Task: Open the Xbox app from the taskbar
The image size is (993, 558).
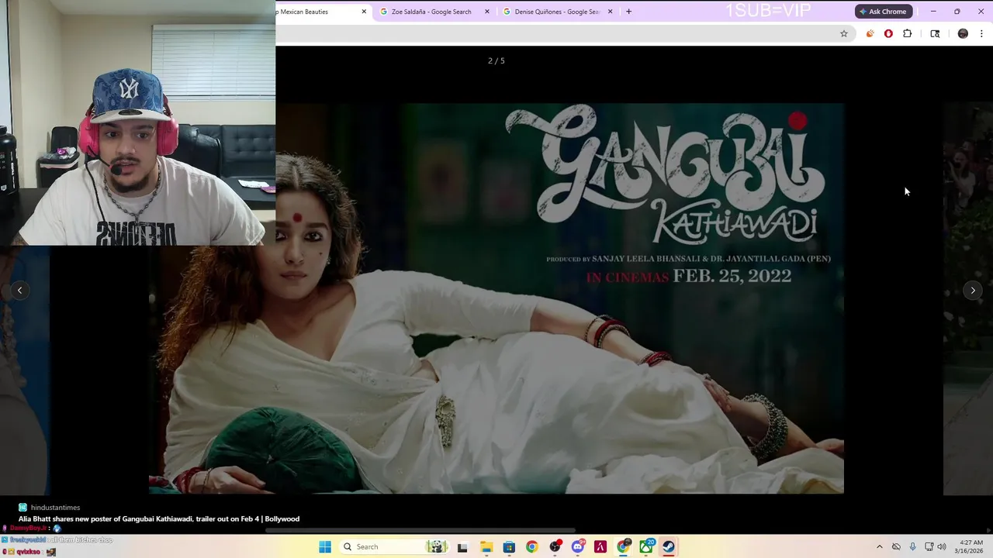Action: [x=646, y=547]
